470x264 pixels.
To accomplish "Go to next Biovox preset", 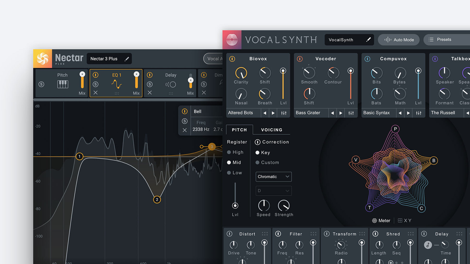I will [273, 113].
